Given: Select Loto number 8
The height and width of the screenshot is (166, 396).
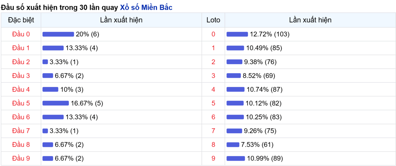Looking at the screenshot, I should 213,145.
